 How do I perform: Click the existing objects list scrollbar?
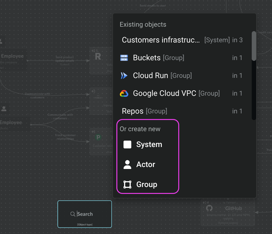[x=254, y=46]
